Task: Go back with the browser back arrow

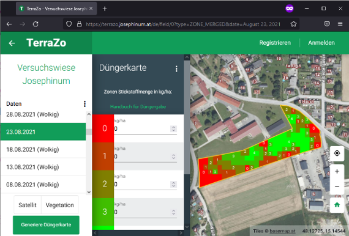Action: 9,24
